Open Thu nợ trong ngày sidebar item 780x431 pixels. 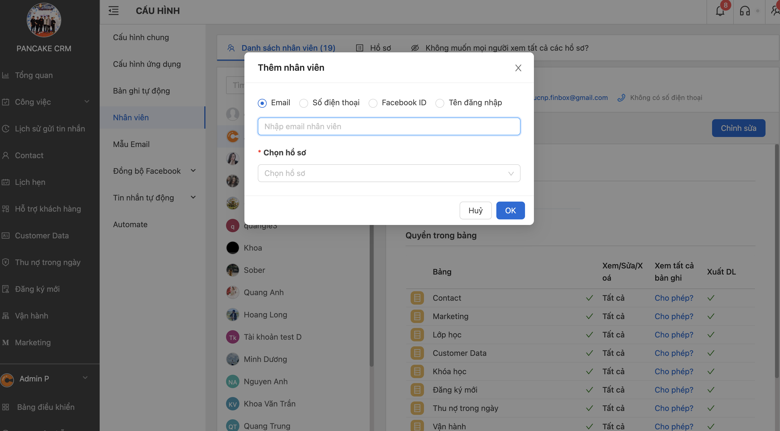pos(48,262)
